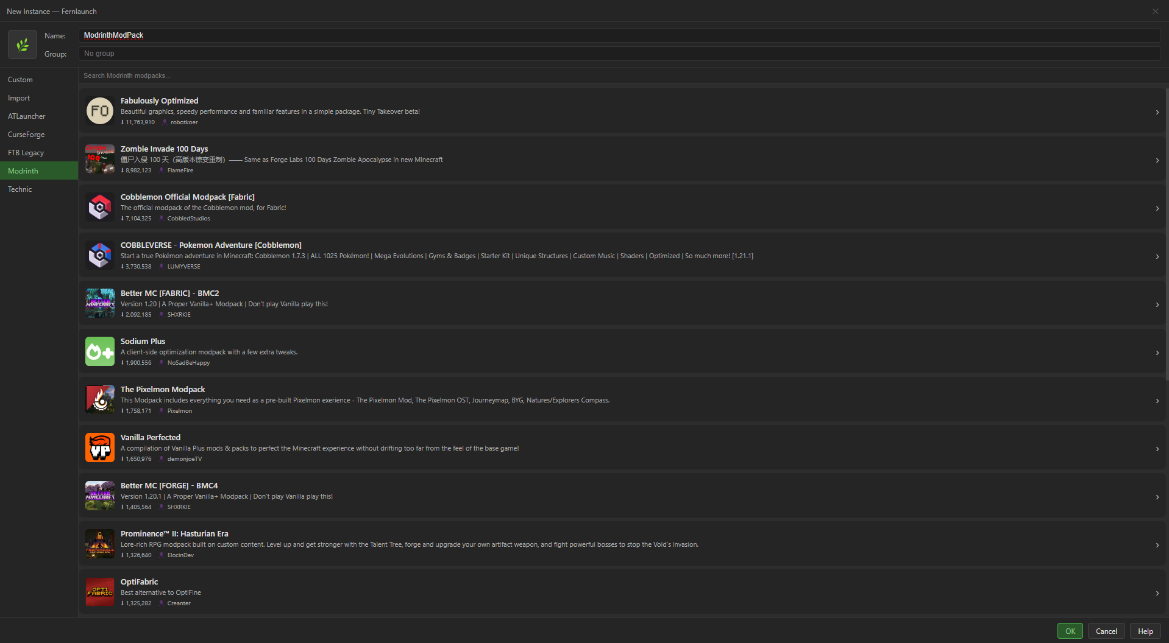Click author name robotkoer
Viewport: 1169px width, 643px height.
pyautogui.click(x=184, y=122)
